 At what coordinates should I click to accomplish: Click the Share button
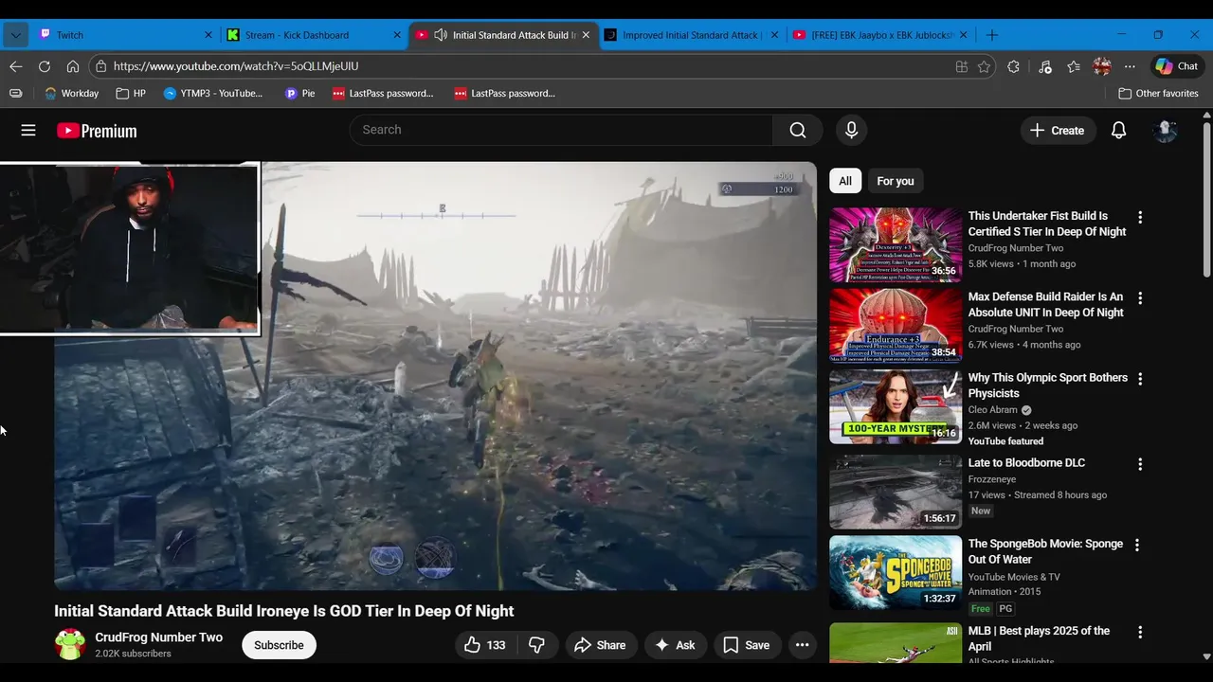[601, 645]
